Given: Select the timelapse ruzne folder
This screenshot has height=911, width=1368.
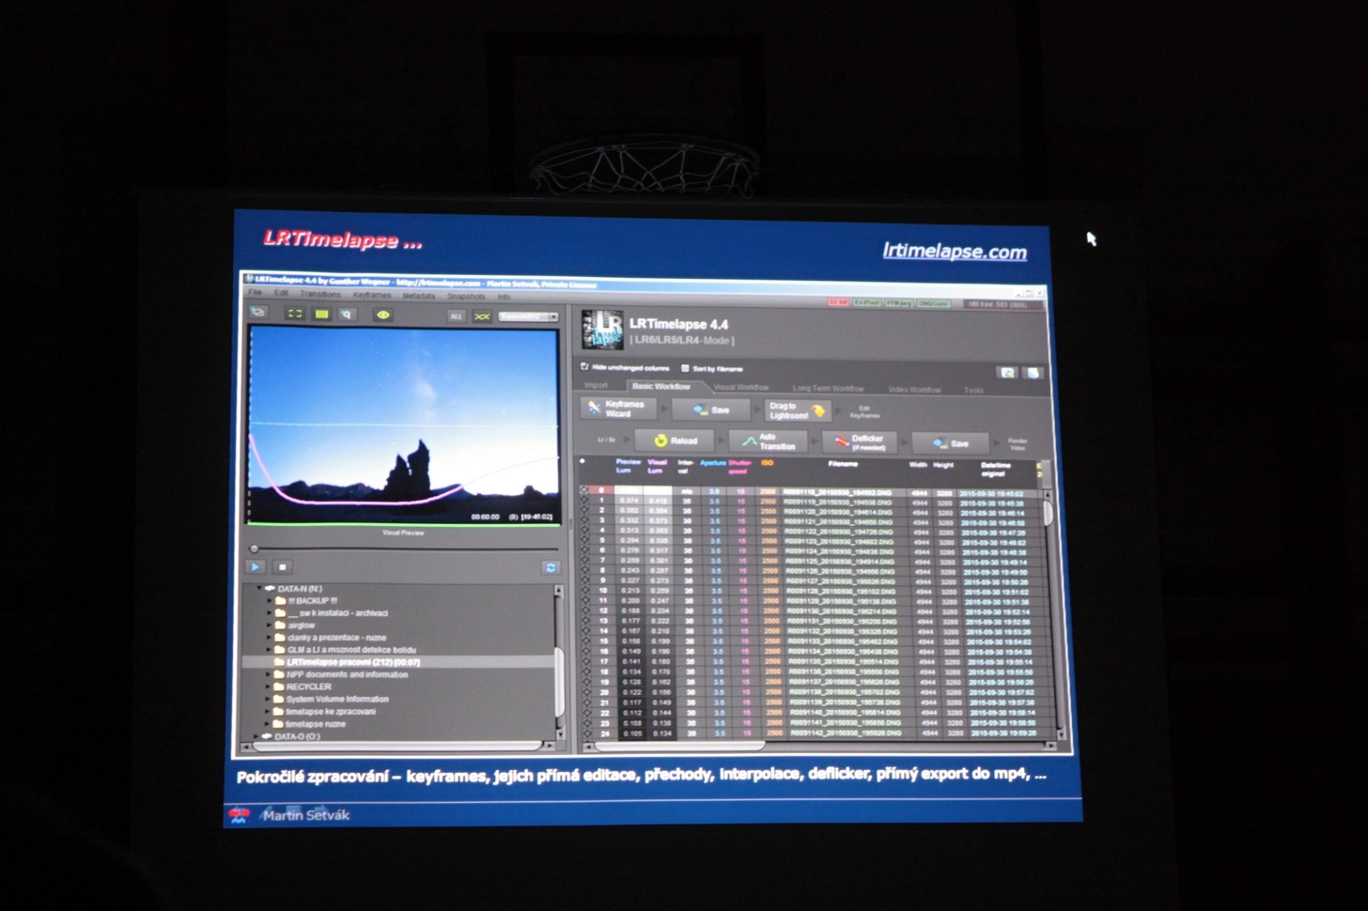Looking at the screenshot, I should [315, 724].
